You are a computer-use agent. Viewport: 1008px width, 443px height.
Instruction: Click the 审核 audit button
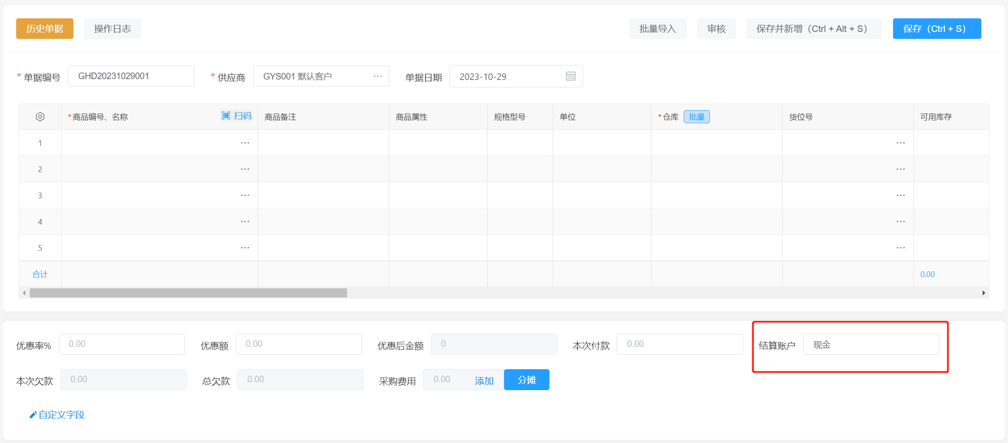click(716, 28)
